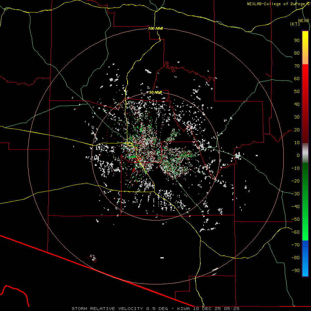This screenshot has width=311, height=311.
Task: Click the -10 value on the velocity scale
Action: pyautogui.click(x=295, y=168)
